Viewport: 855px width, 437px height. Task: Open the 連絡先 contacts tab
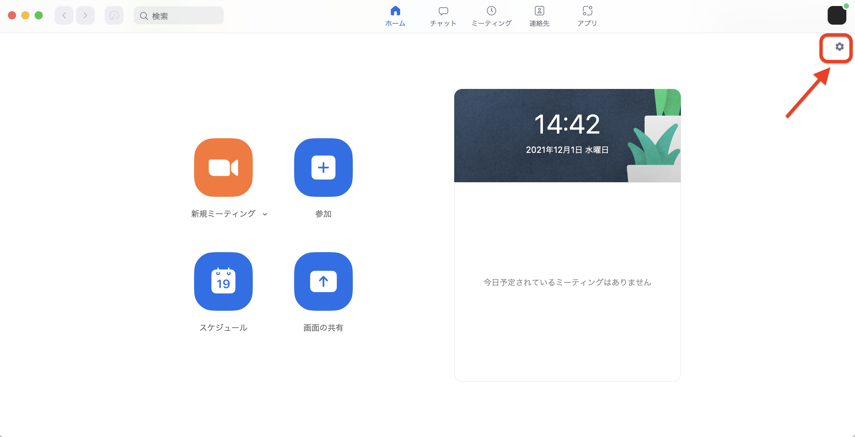coord(539,16)
